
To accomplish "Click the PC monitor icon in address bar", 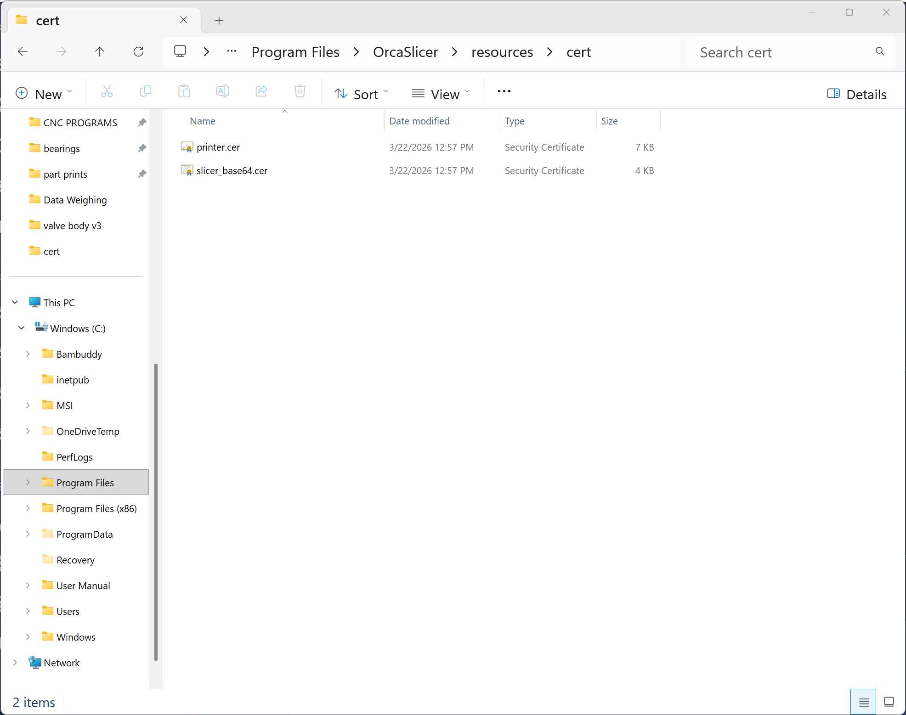I will click(180, 51).
